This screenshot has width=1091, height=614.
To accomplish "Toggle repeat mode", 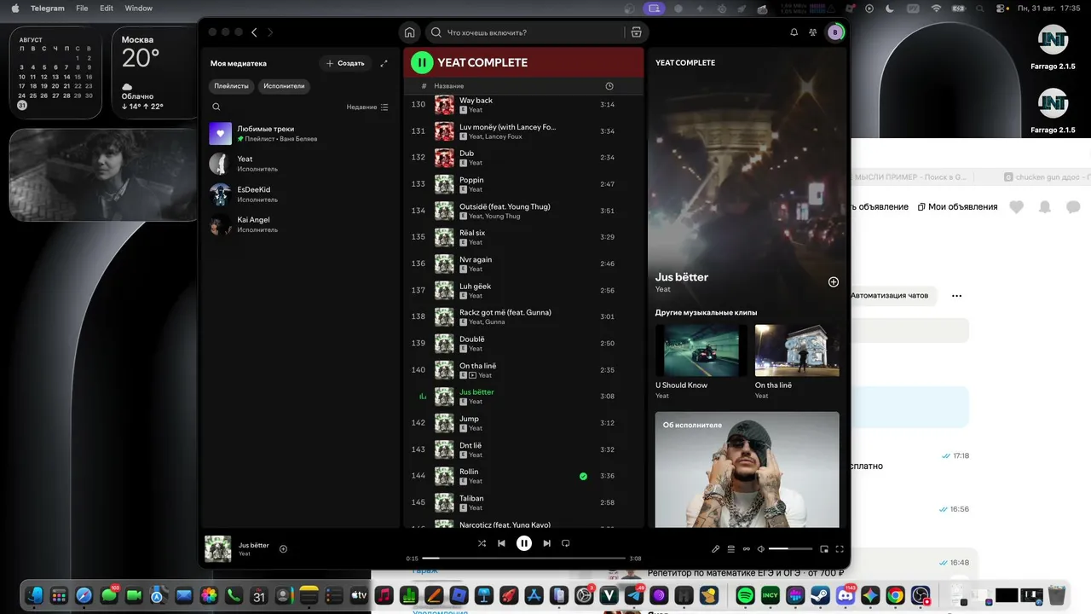I will click(x=565, y=543).
